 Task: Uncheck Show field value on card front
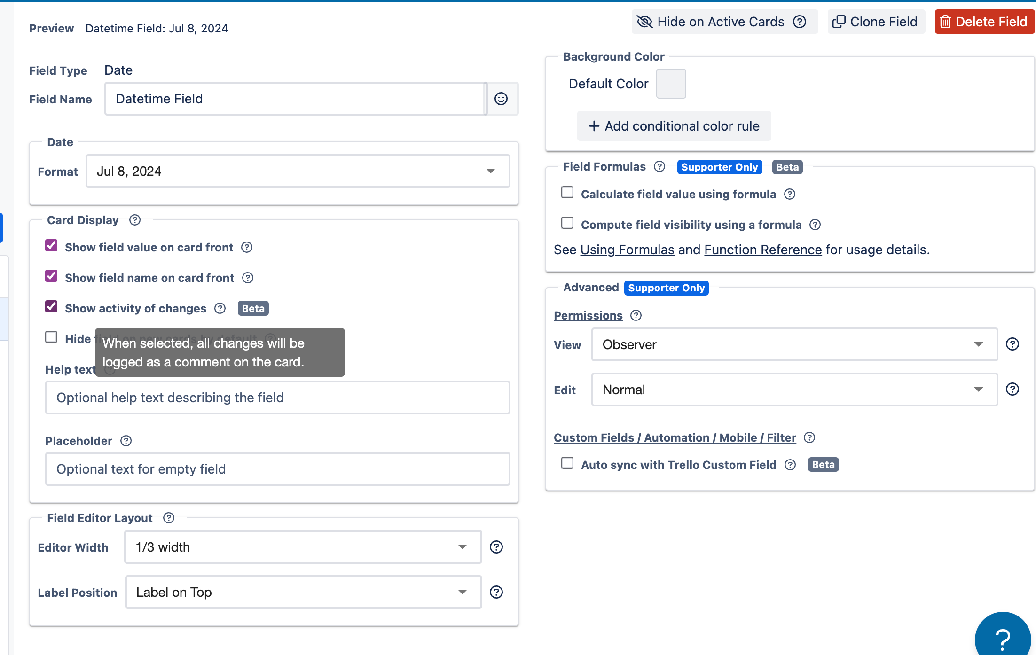(51, 246)
